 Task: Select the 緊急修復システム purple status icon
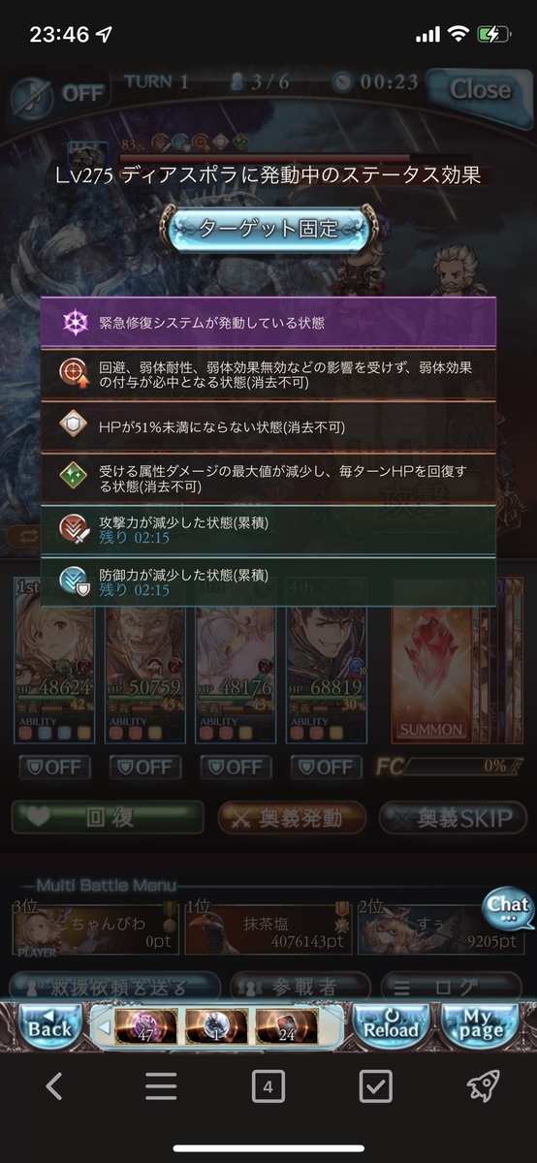75,322
